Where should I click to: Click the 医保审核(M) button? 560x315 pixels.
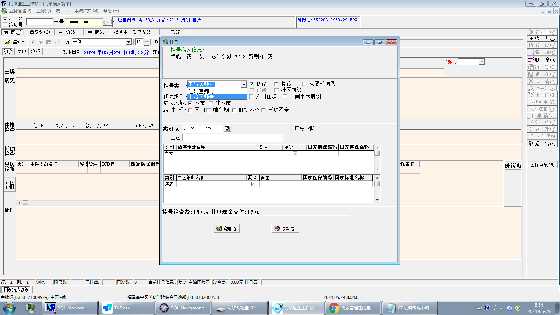542,165
